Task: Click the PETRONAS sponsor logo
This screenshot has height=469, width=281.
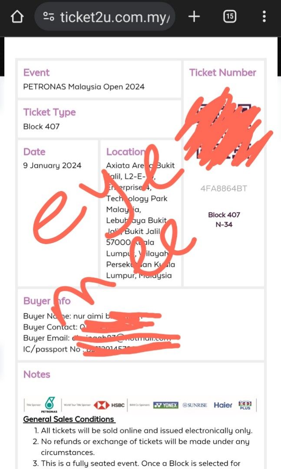Action: (50, 405)
